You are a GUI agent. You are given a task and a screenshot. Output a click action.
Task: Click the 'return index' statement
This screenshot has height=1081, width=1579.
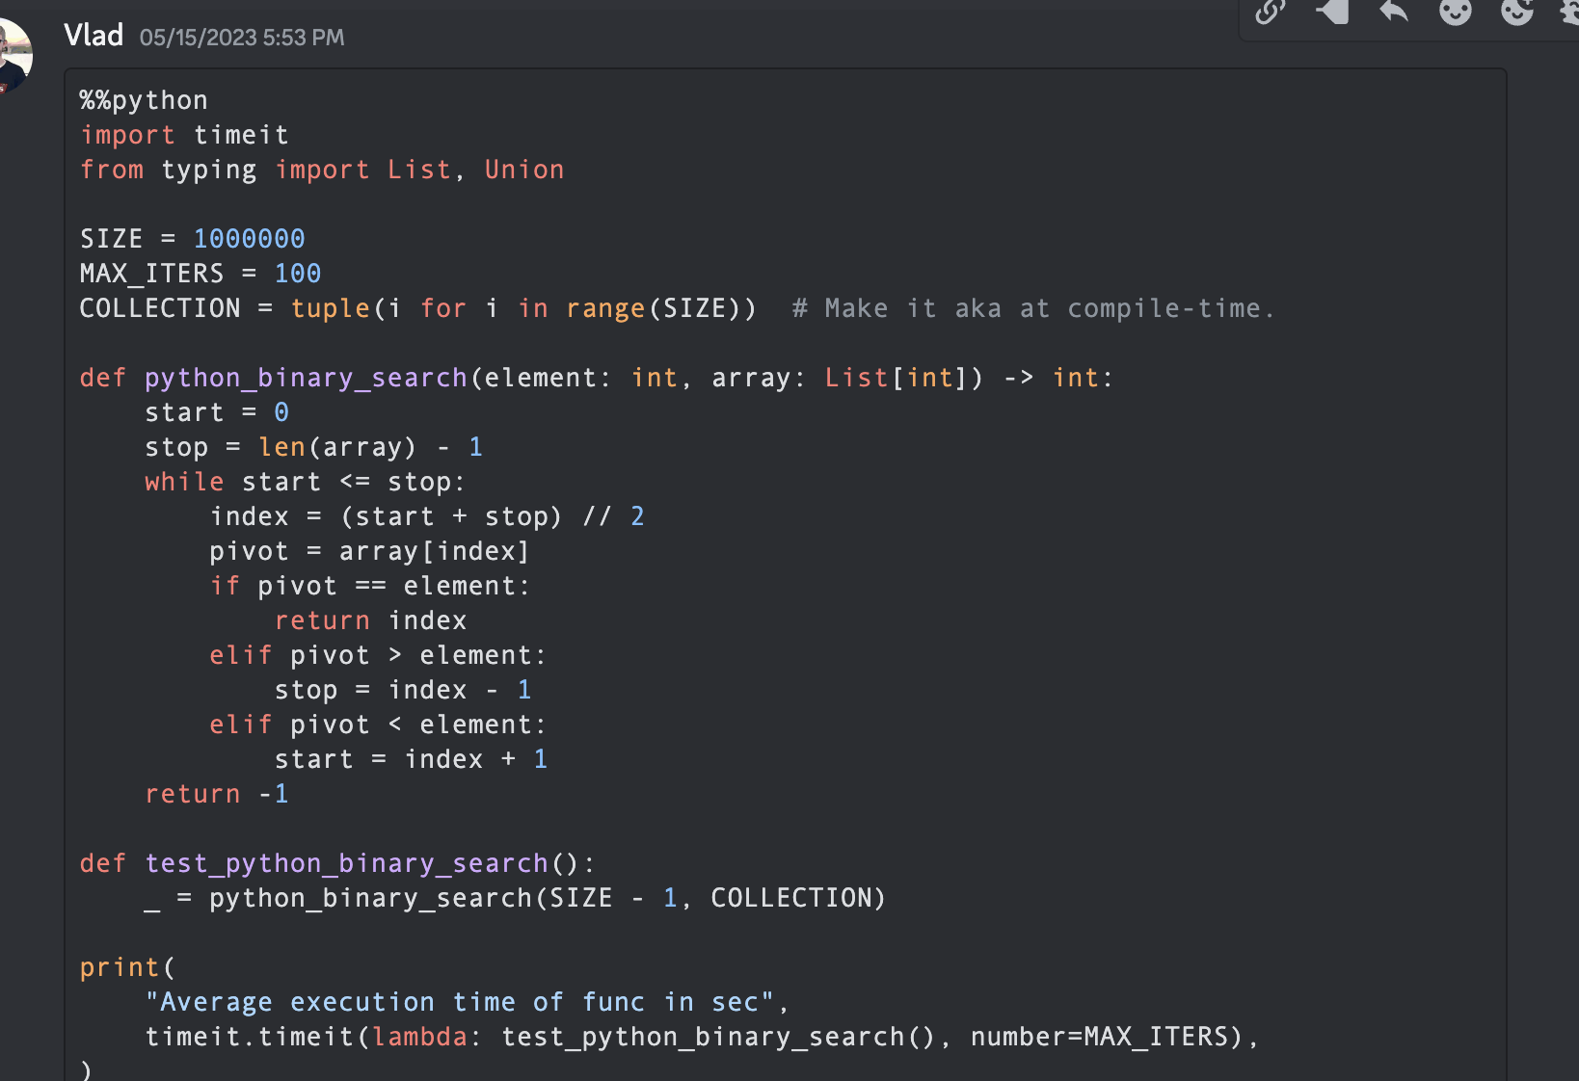(x=370, y=620)
